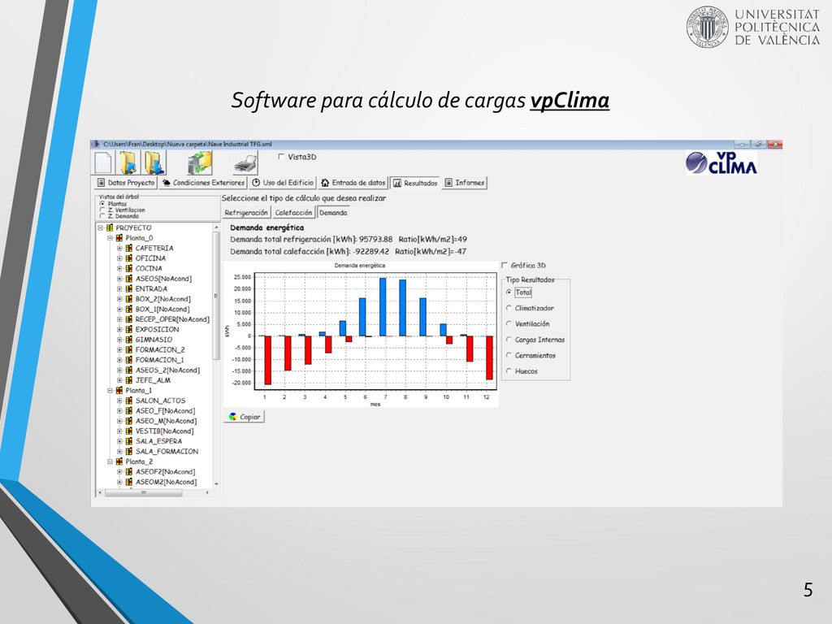Click the building icon beside PROYECTO

coord(110,227)
